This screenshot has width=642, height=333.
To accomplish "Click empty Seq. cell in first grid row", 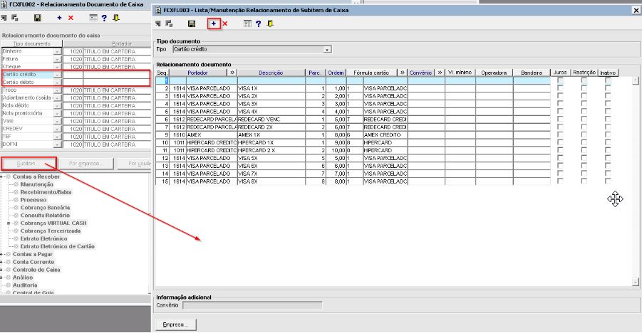I will pos(162,80).
